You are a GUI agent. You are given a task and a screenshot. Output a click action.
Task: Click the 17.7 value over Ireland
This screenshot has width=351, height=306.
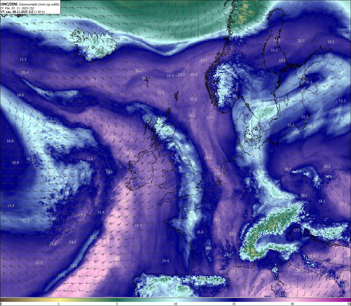[x=141, y=181]
